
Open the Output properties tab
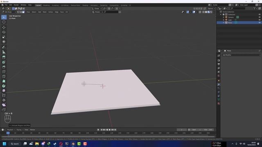pos(219,65)
